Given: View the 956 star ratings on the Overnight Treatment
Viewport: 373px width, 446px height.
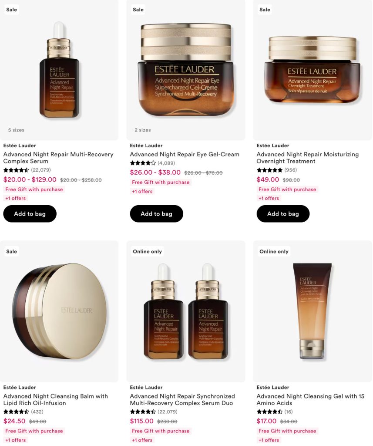Looking at the screenshot, I should [x=277, y=170].
